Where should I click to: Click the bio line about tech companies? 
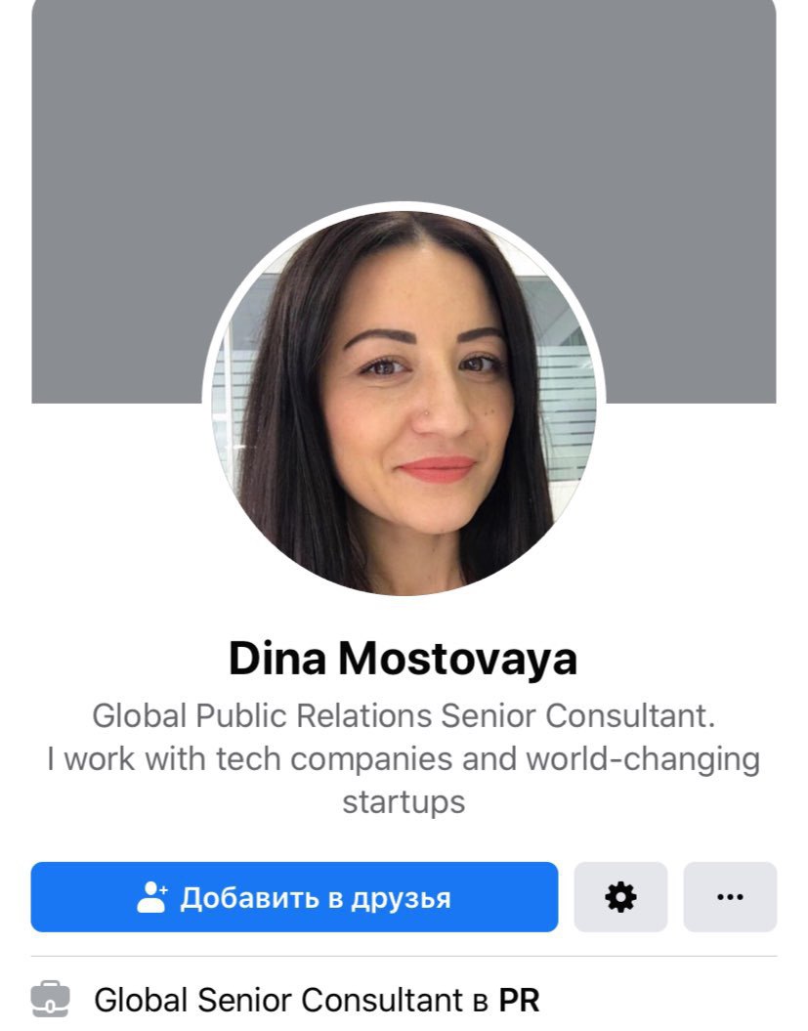[404, 758]
